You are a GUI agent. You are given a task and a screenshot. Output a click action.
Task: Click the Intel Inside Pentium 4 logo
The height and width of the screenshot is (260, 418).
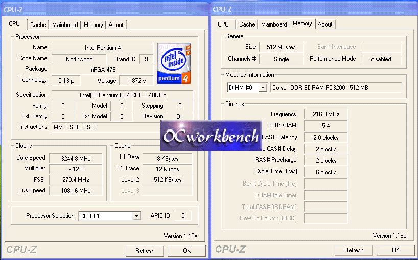pos(174,63)
